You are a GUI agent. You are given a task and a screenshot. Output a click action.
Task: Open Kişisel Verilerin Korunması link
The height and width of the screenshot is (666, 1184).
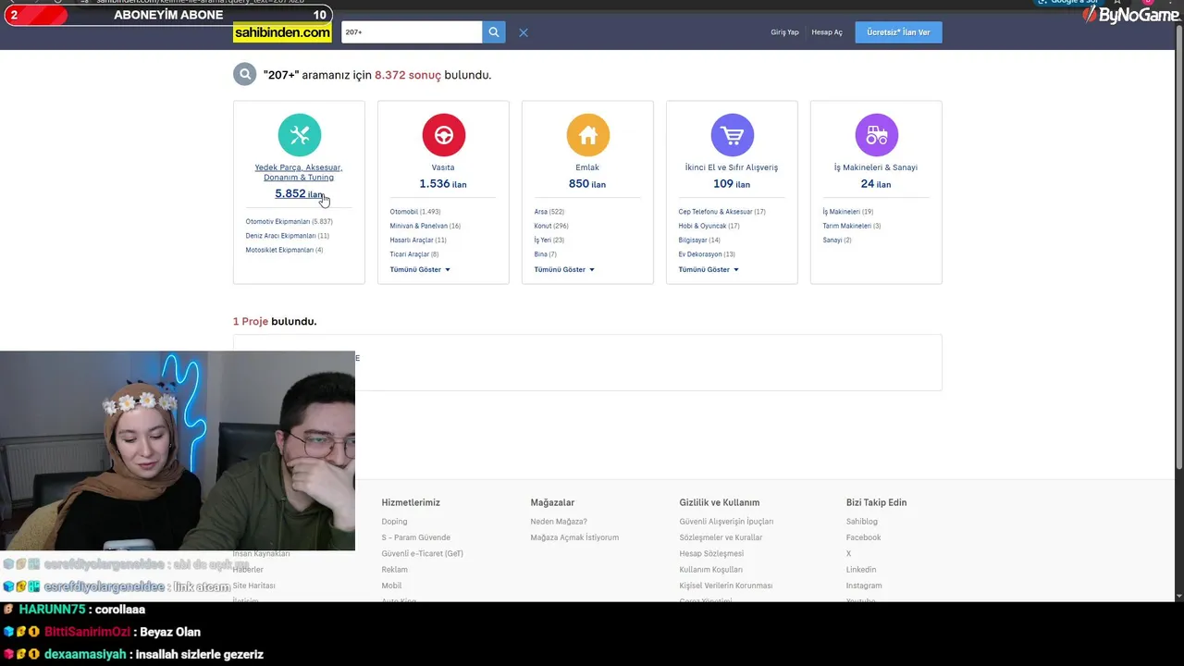(x=725, y=586)
